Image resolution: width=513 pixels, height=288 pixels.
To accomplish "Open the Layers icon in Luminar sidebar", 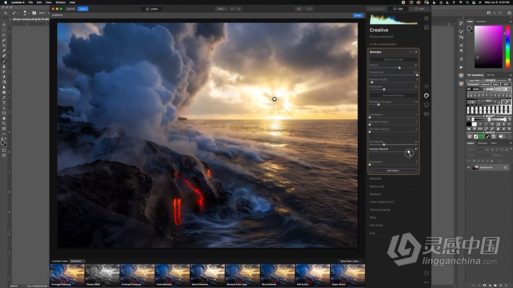I will click(426, 18).
